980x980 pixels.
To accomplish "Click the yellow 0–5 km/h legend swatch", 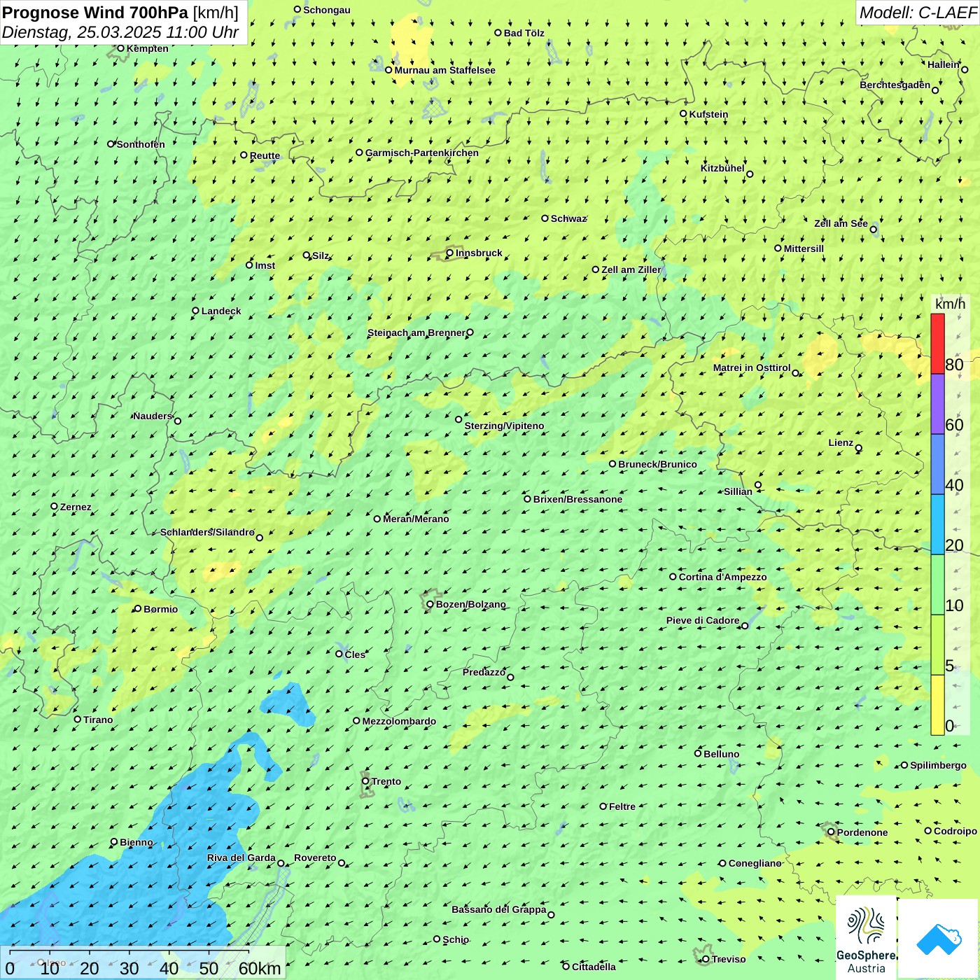I will (937, 705).
